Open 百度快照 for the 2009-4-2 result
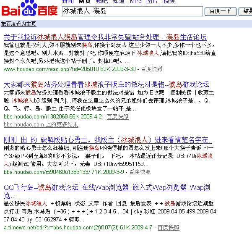Screen dimensions: 252x234 [x=118, y=117]
